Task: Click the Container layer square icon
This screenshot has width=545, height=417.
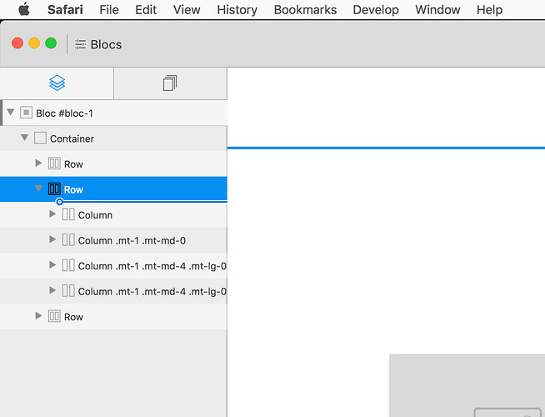Action: click(x=40, y=138)
